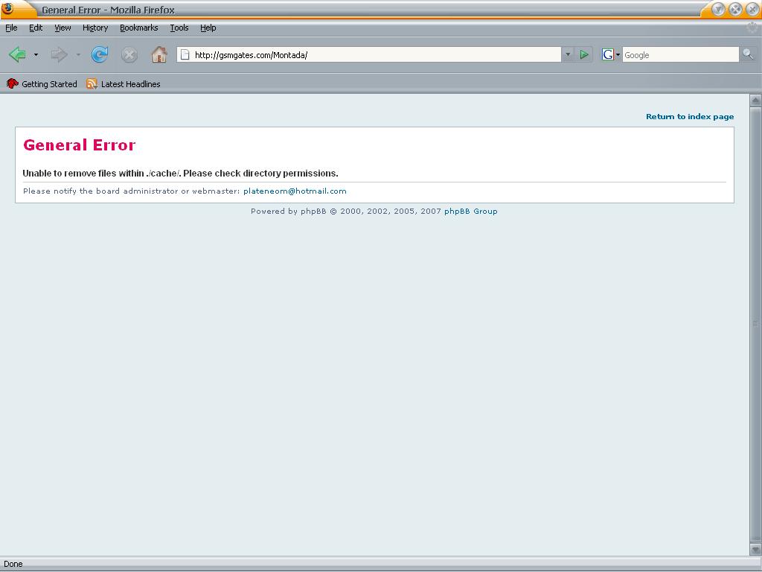Viewport: 762px width, 572px height.
Task: Open the Tools menu
Action: pos(179,28)
